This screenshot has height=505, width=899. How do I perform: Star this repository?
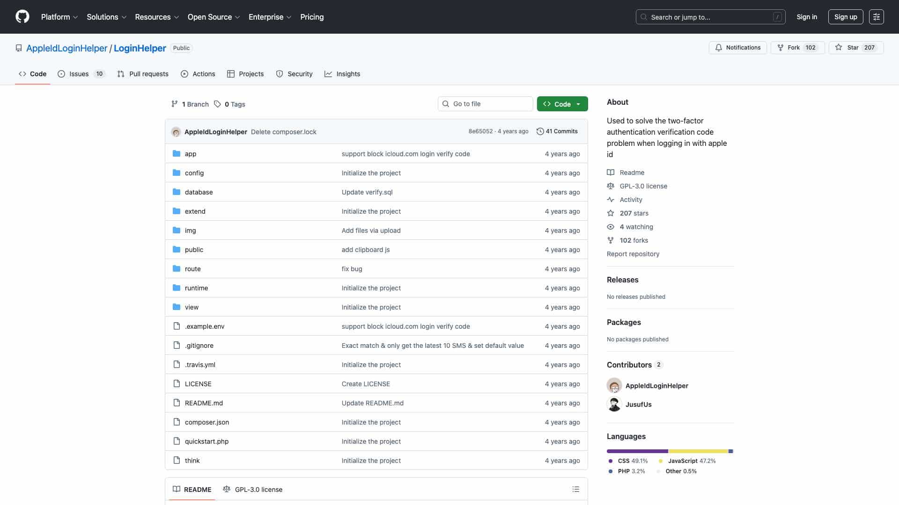pos(856,48)
